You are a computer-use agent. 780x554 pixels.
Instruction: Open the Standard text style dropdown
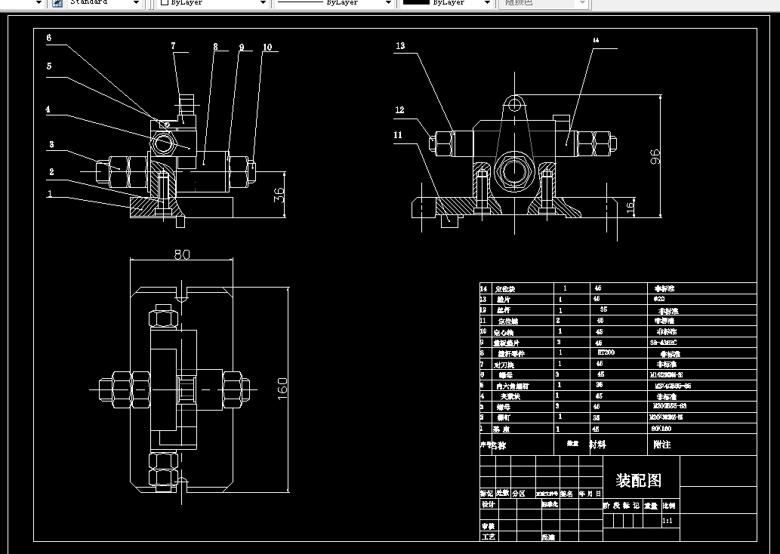[137, 3]
